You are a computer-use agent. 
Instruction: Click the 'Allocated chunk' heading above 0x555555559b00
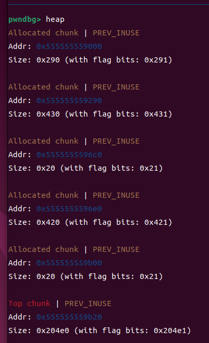(x=43, y=249)
